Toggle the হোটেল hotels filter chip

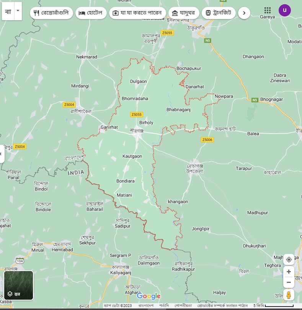91,13
